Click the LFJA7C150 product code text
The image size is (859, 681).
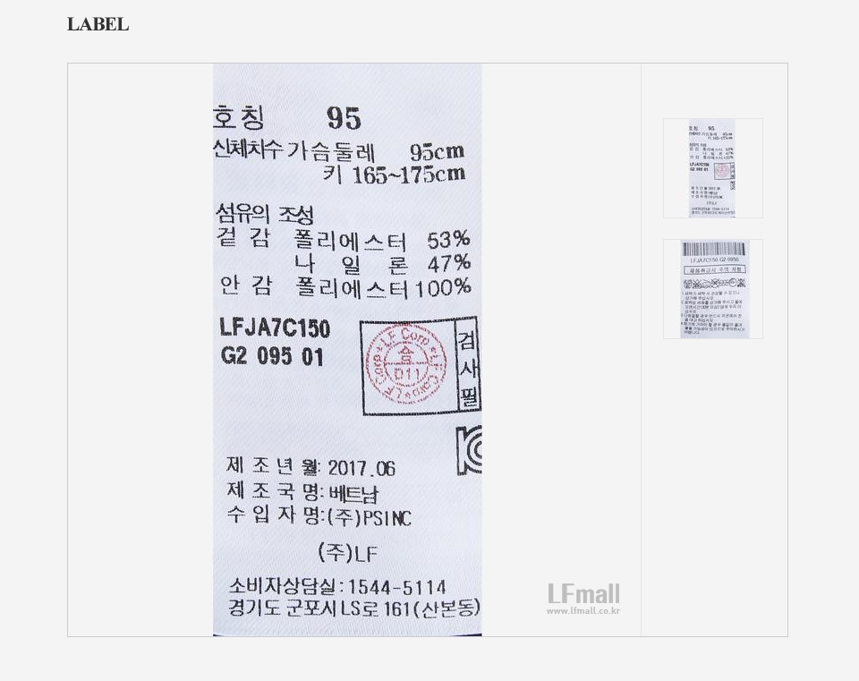point(275,328)
